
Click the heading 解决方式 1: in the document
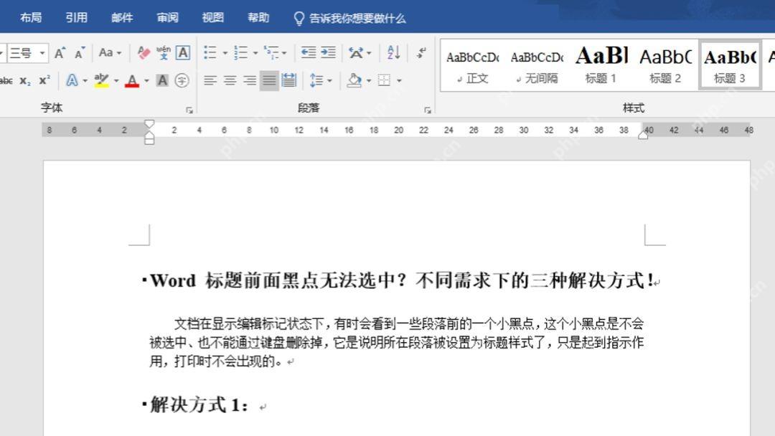199,405
